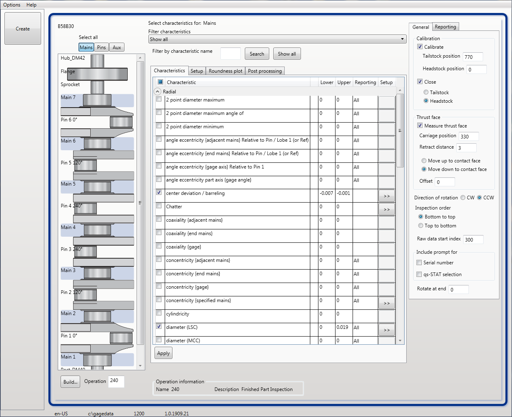Open setup for concentricity {specified mains}
Image resolution: width=512 pixels, height=417 pixels.
(x=386, y=302)
